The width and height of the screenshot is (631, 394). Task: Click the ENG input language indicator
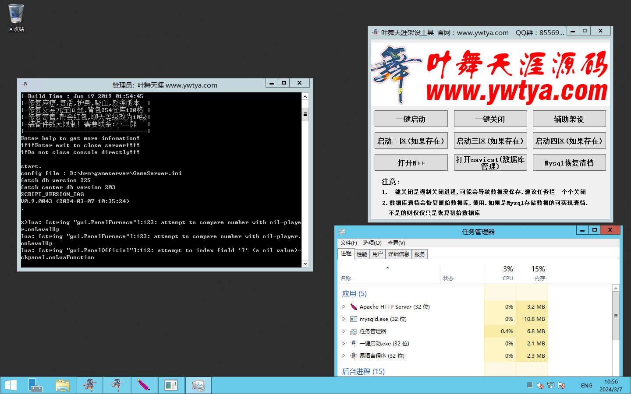pos(586,385)
